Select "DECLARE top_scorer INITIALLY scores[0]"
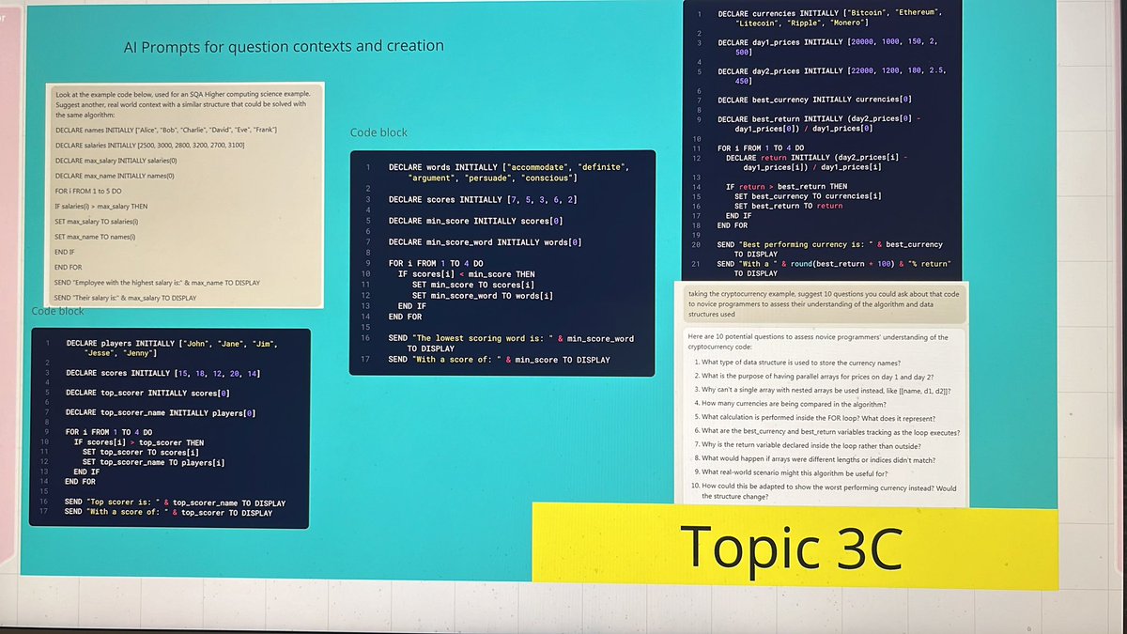The image size is (1127, 634). coord(147,392)
